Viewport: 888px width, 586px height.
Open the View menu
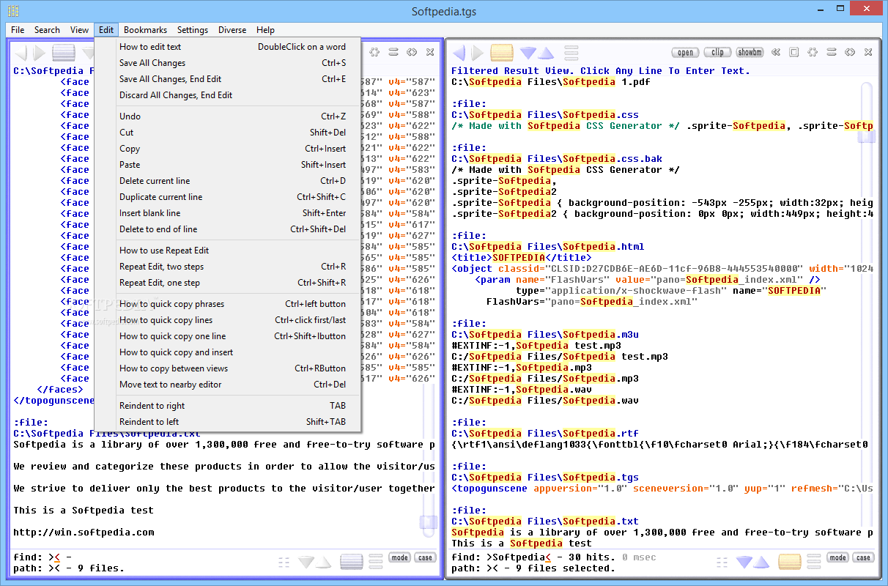[x=79, y=30]
